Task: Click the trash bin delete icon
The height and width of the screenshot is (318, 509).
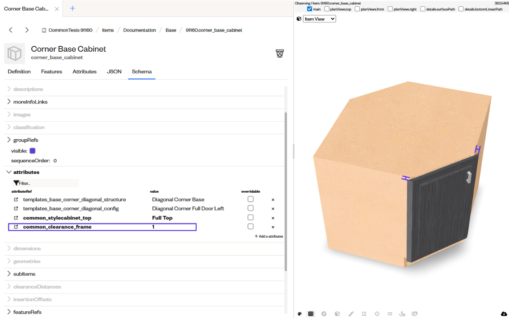Action: coord(279,54)
